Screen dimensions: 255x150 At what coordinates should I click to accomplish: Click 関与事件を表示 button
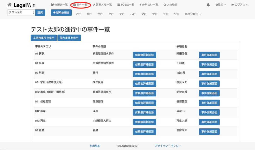tap(69, 38)
